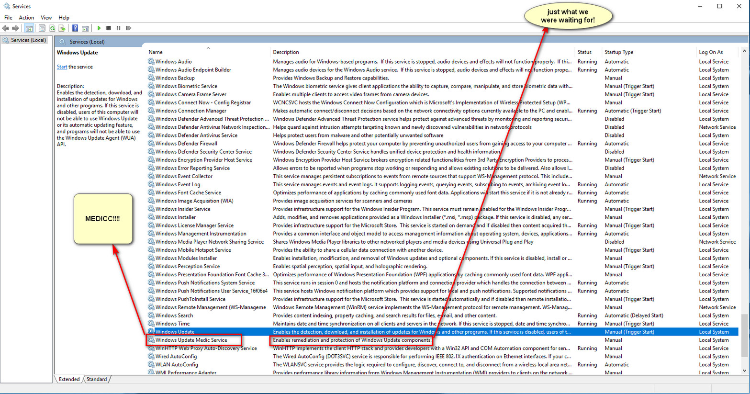
Task: Switch to the Standard tab
Action: [97, 379]
